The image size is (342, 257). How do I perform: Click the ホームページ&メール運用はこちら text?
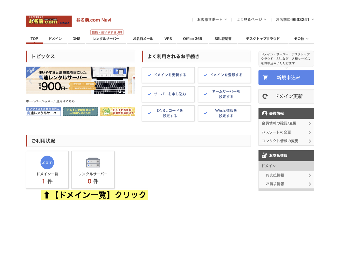[50, 101]
